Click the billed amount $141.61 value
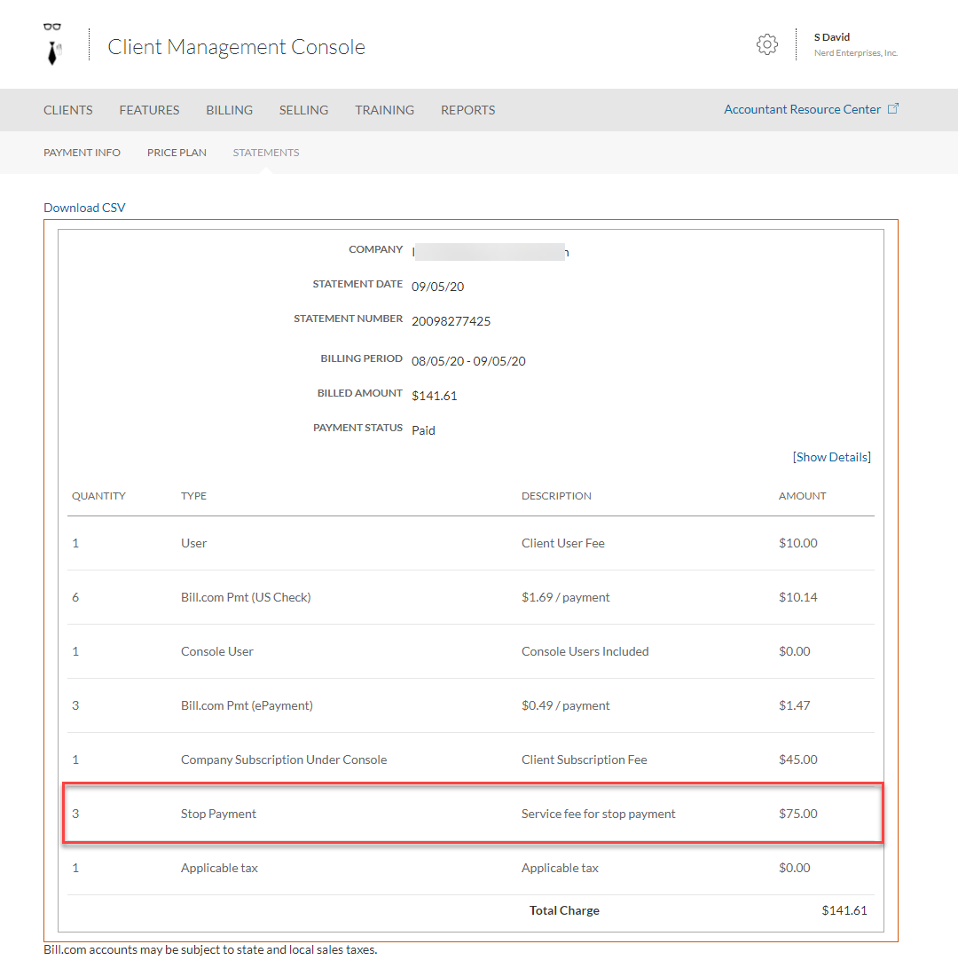 [435, 396]
